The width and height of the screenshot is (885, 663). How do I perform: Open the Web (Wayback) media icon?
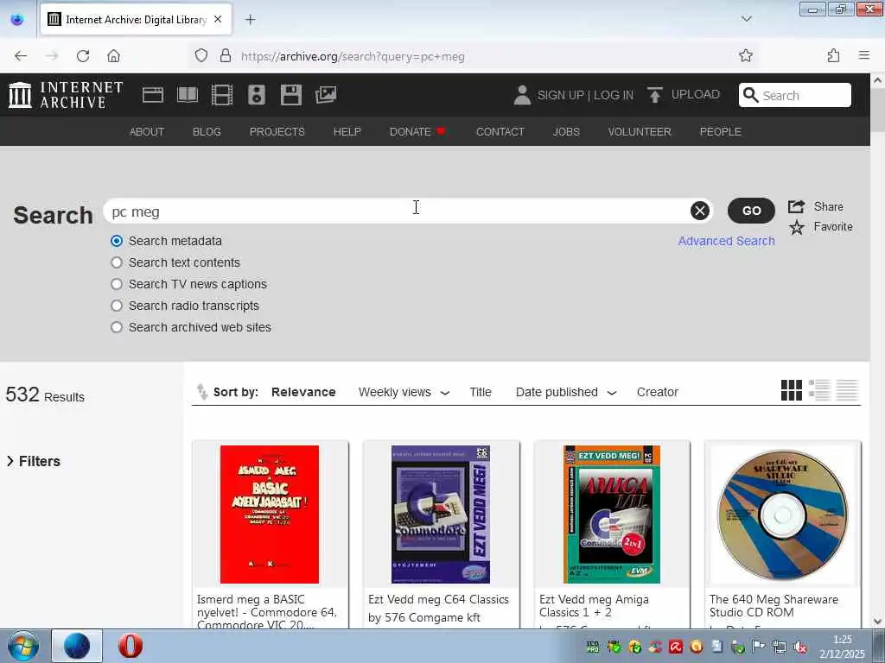pyautogui.click(x=152, y=95)
